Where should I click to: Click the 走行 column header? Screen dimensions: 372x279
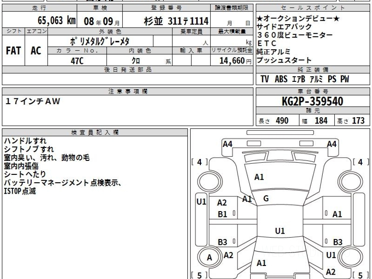point(39,8)
